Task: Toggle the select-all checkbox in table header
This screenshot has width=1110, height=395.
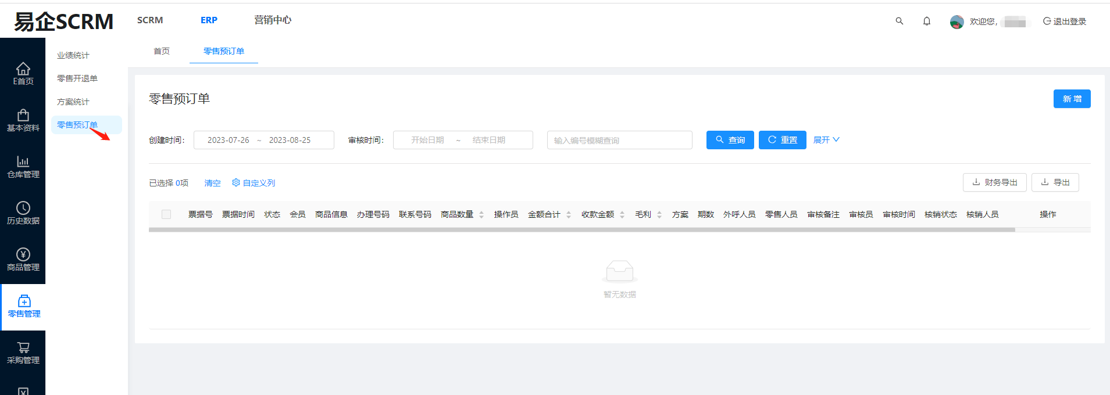Action: point(166,214)
